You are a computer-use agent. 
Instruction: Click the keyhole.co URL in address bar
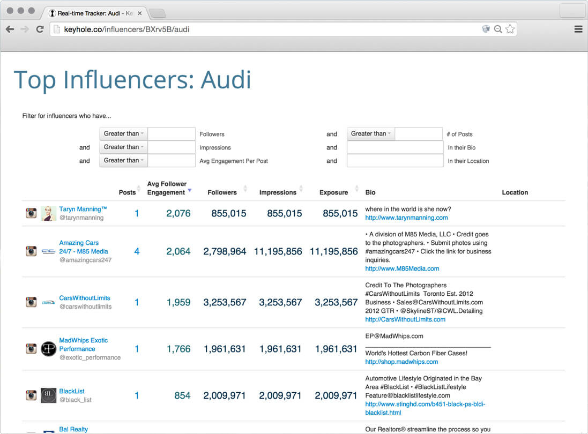pos(126,29)
